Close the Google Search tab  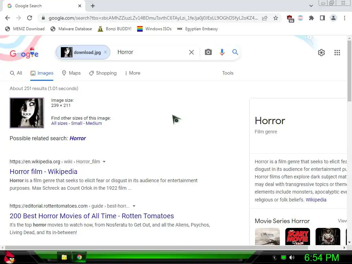click(80, 6)
